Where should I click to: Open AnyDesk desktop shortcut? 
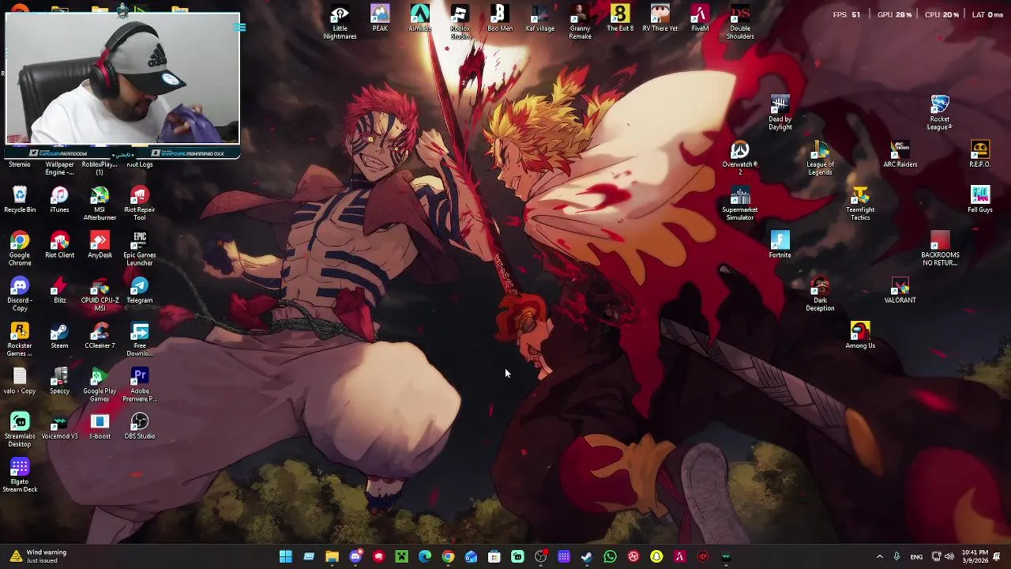tap(100, 245)
